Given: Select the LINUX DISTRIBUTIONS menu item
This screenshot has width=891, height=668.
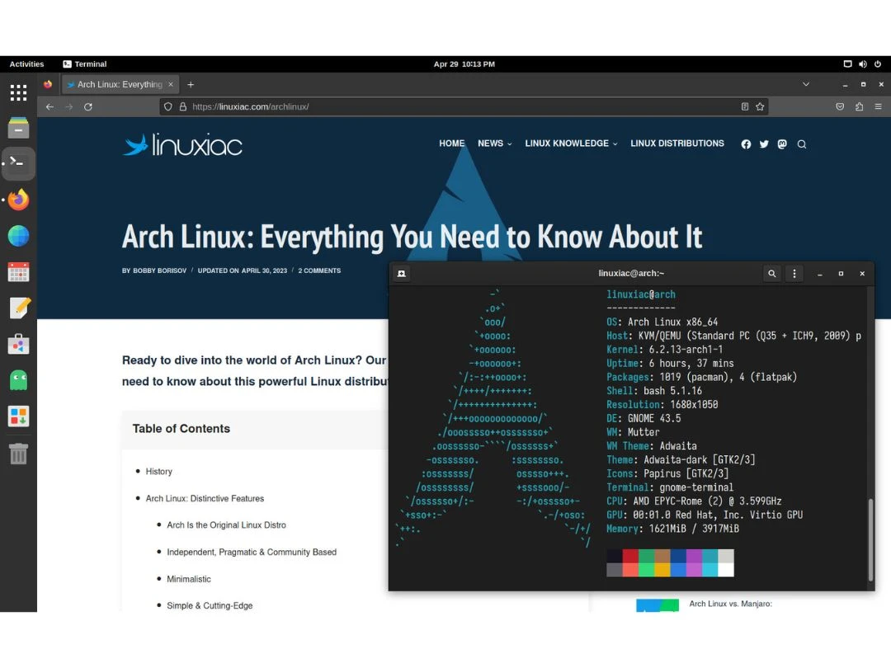Looking at the screenshot, I should [x=676, y=143].
